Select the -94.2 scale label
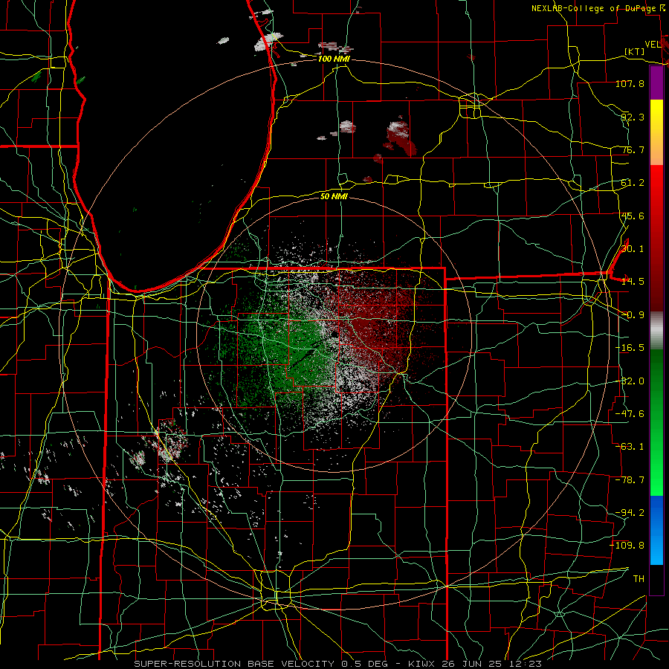The image size is (669, 669). click(x=630, y=513)
